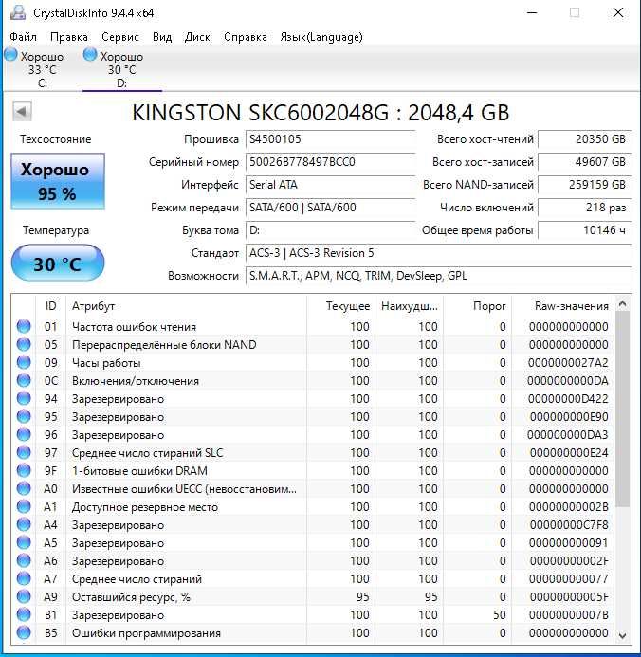
Task: Click status orb of attribute 97 row
Action: (24, 452)
